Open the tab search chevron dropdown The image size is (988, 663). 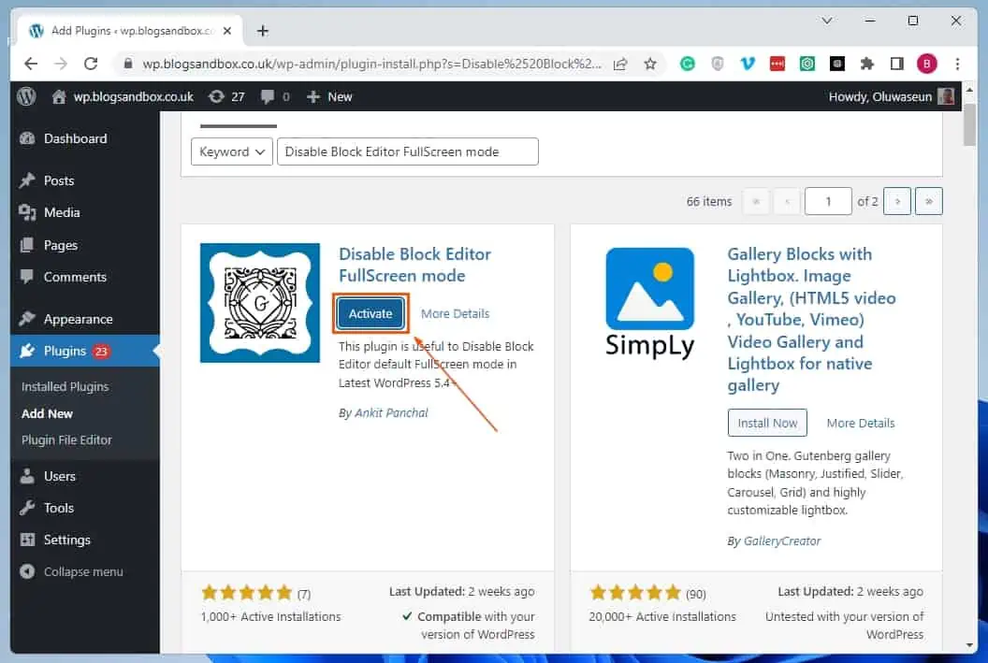827,21
